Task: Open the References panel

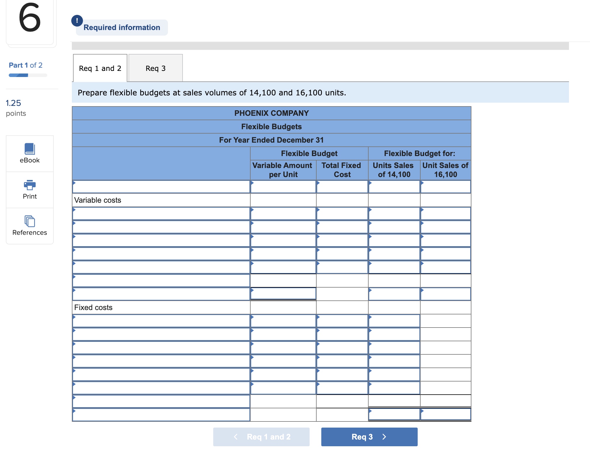Action: point(29,223)
